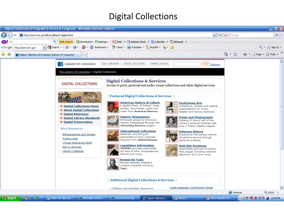
Task: Open the Options link next to GO
Action: [x=215, y=64]
